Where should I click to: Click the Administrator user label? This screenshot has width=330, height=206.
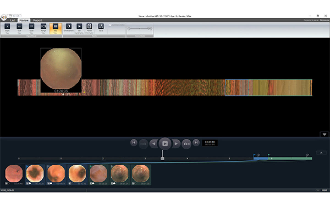[x=324, y=20]
